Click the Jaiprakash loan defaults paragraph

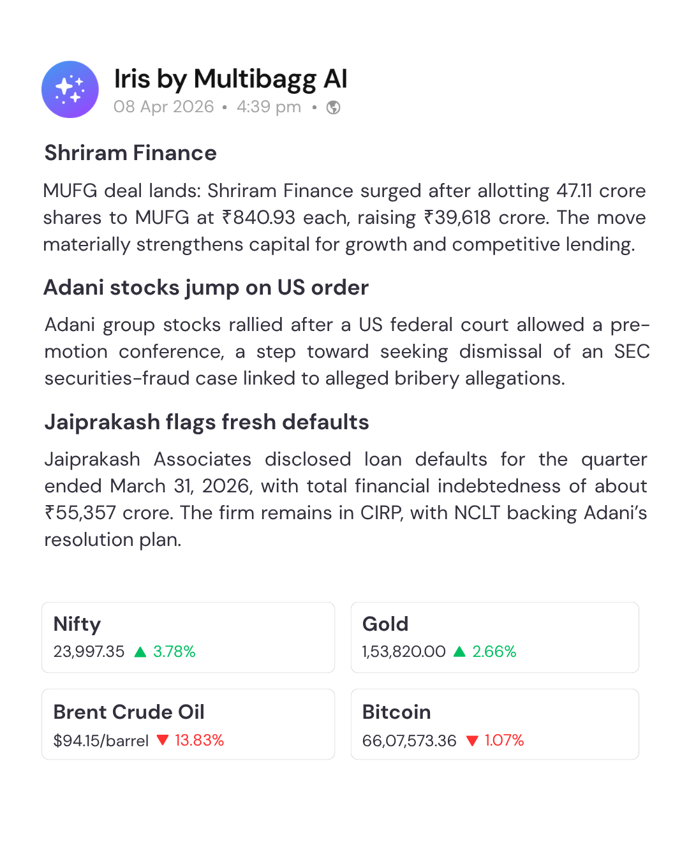click(344, 499)
